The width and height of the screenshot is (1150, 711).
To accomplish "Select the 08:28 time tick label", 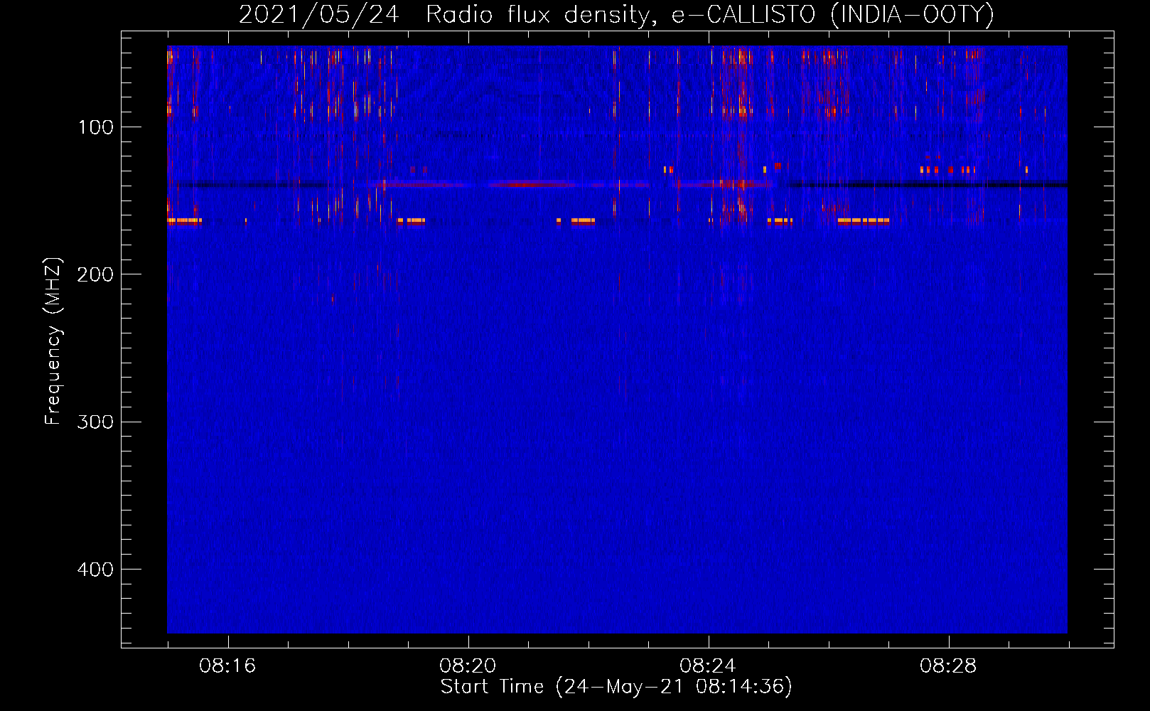I will coord(948,666).
